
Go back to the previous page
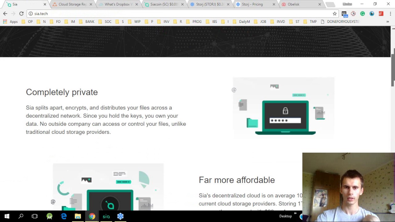point(5,14)
